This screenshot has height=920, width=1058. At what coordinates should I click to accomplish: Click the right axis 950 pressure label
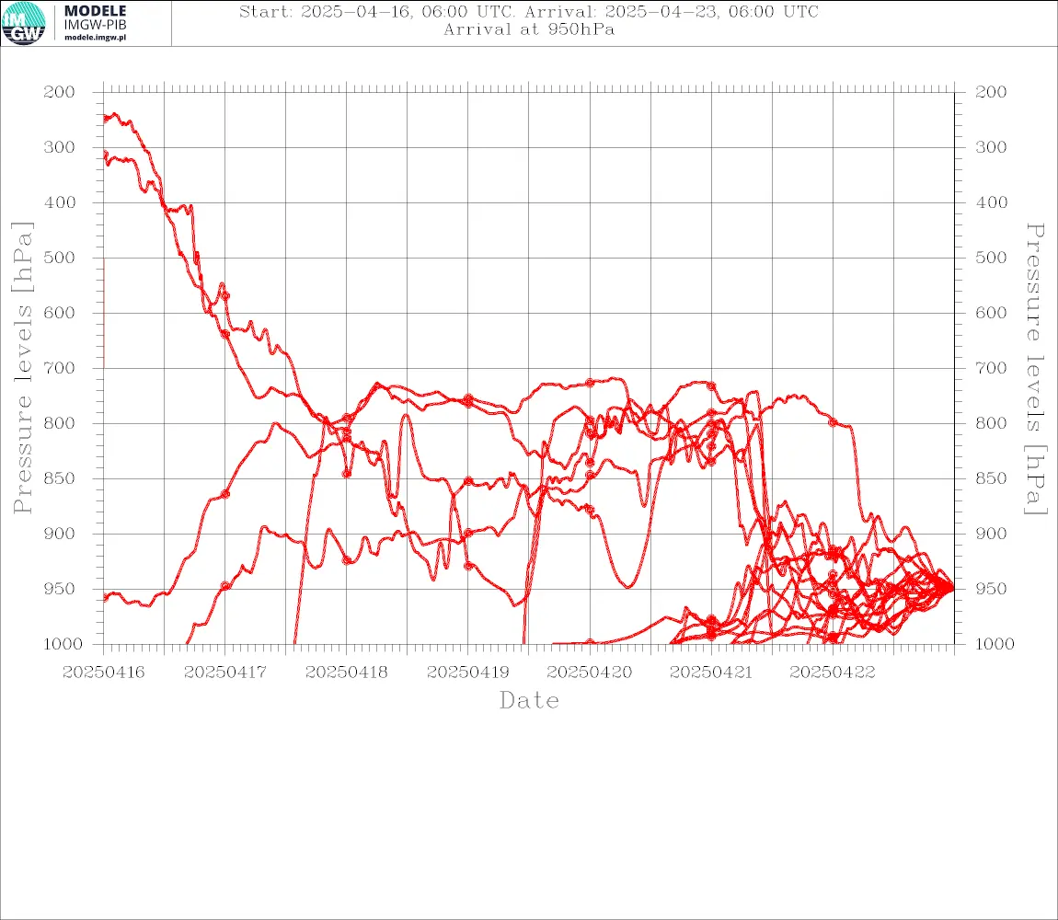click(x=991, y=589)
